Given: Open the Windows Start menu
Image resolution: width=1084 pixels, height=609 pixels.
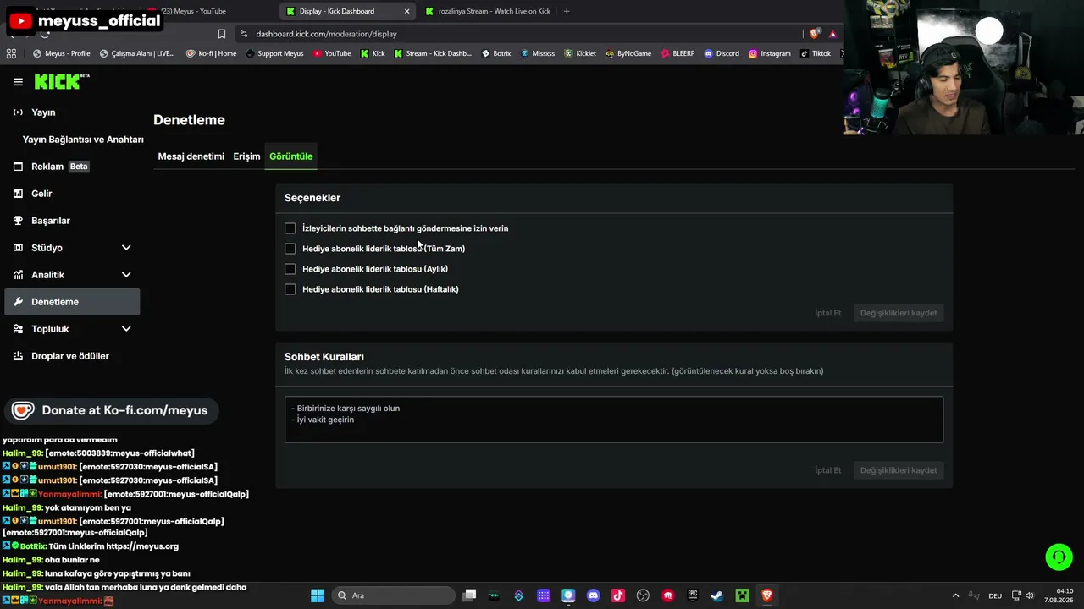Looking at the screenshot, I should pyautogui.click(x=318, y=595).
